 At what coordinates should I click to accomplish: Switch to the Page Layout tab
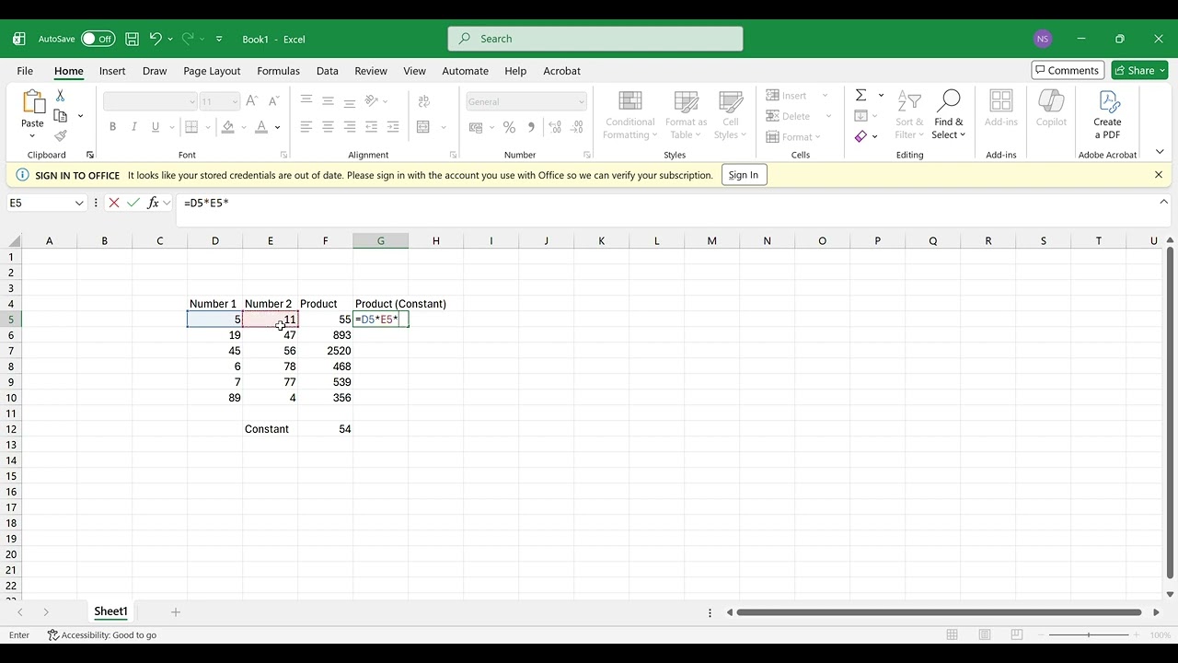tap(212, 71)
